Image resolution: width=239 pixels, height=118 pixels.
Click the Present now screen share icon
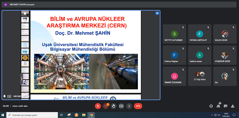[121, 106]
